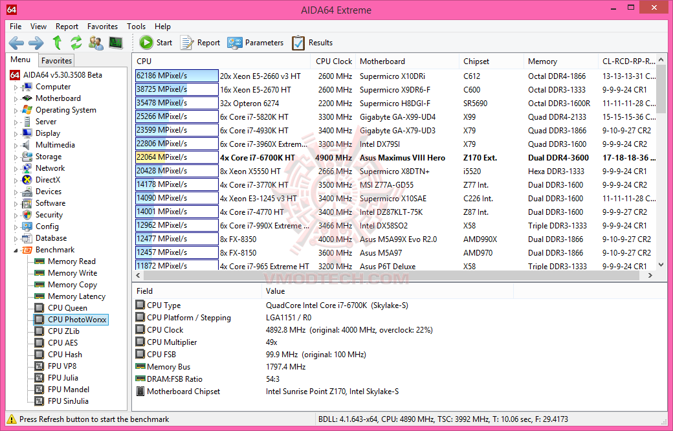Expand the Network tree node
Viewport: 673px width, 431px height.
[x=16, y=169]
